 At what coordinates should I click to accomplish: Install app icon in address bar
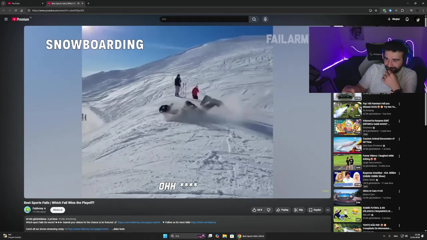[x=370, y=10]
